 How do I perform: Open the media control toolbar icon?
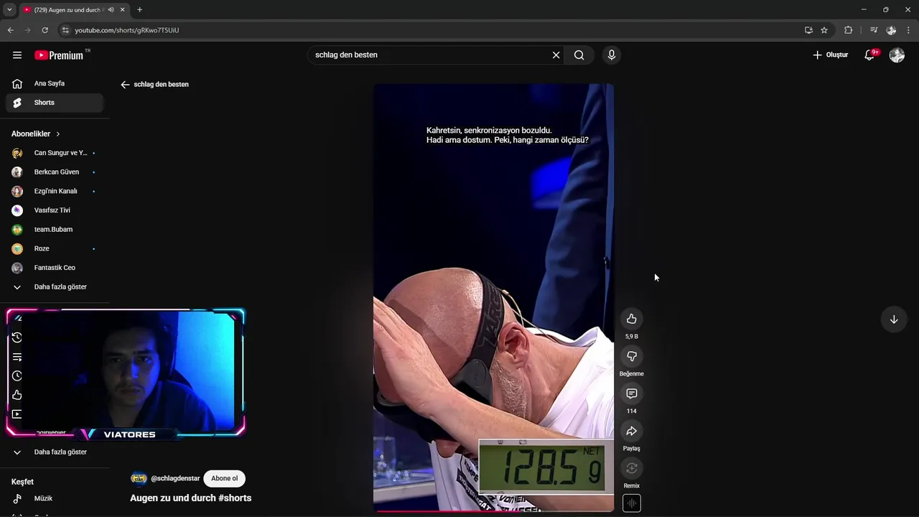point(874,30)
